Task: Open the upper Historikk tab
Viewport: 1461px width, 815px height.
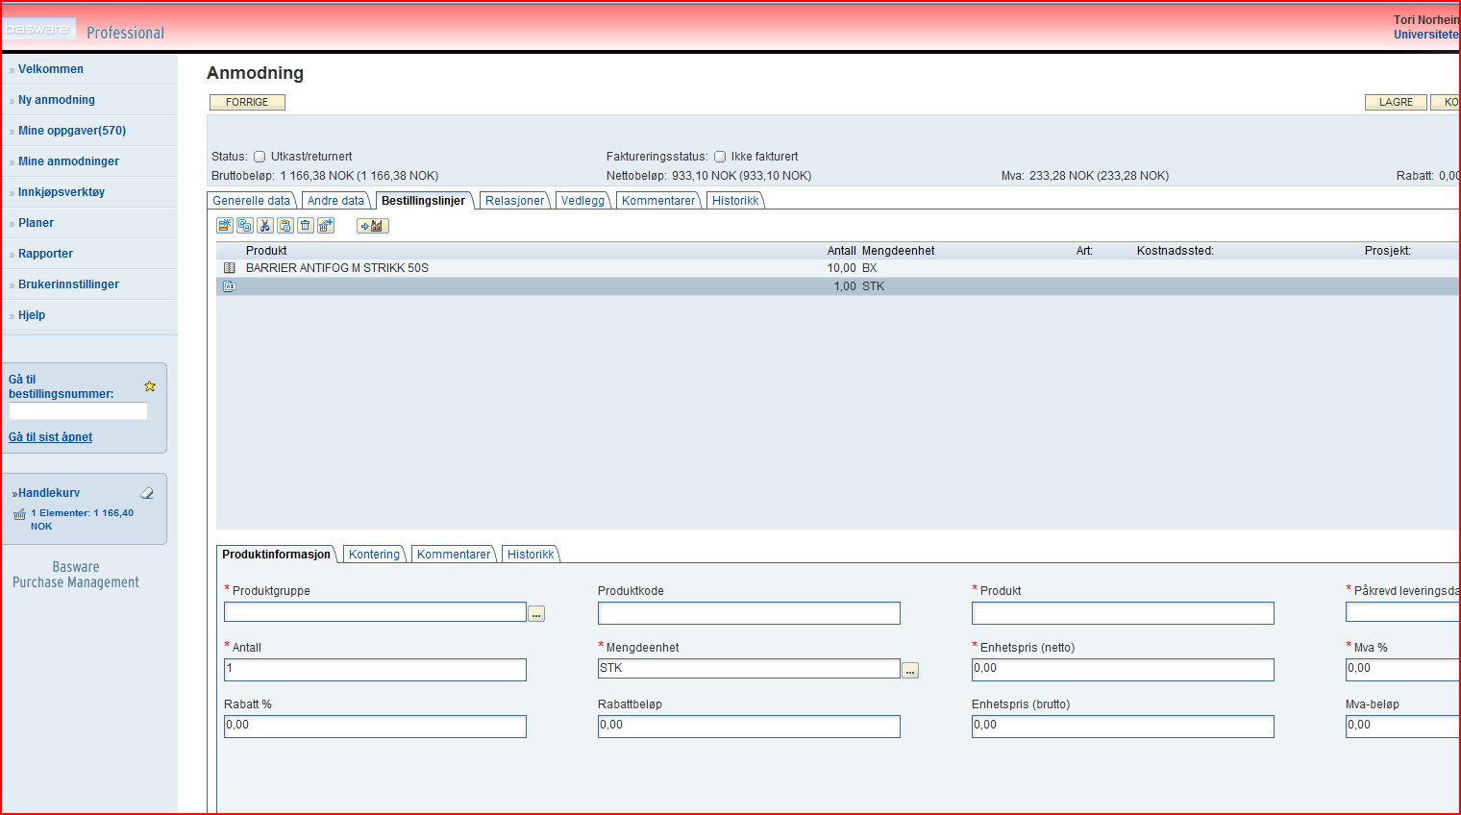Action: 735,201
